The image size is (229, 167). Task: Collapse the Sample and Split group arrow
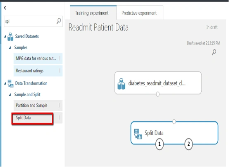(x=10, y=94)
